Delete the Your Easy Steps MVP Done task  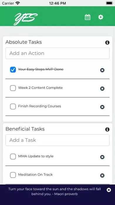[x=102, y=70]
